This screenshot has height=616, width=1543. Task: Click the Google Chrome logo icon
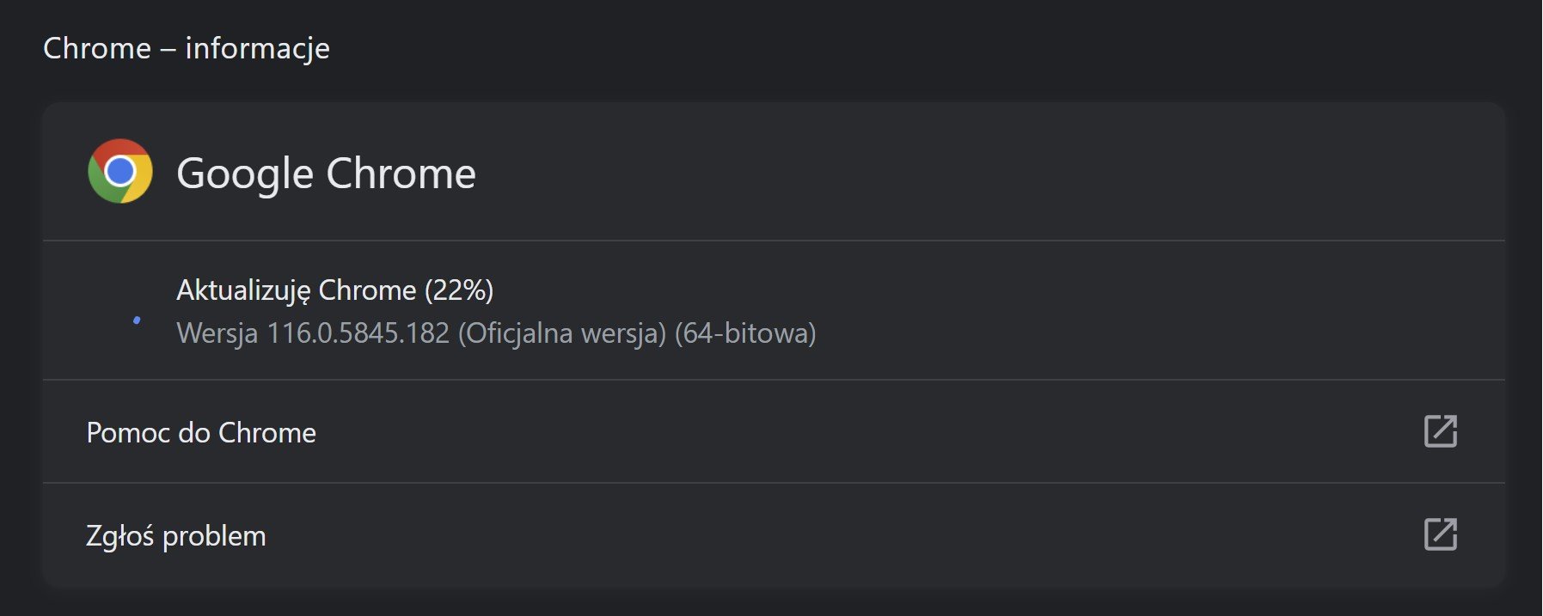click(120, 171)
